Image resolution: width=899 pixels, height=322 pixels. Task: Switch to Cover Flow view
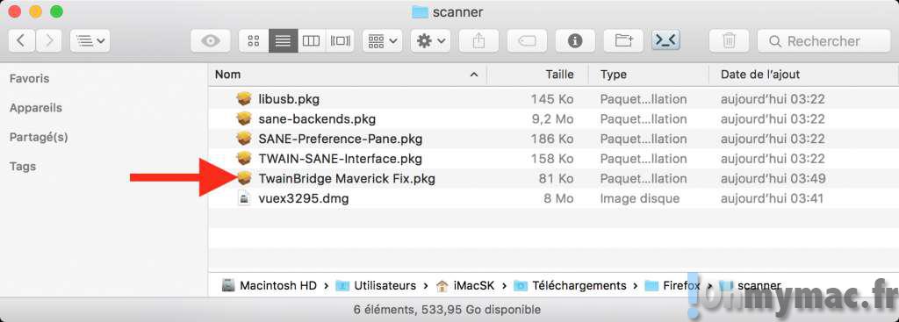click(x=340, y=40)
